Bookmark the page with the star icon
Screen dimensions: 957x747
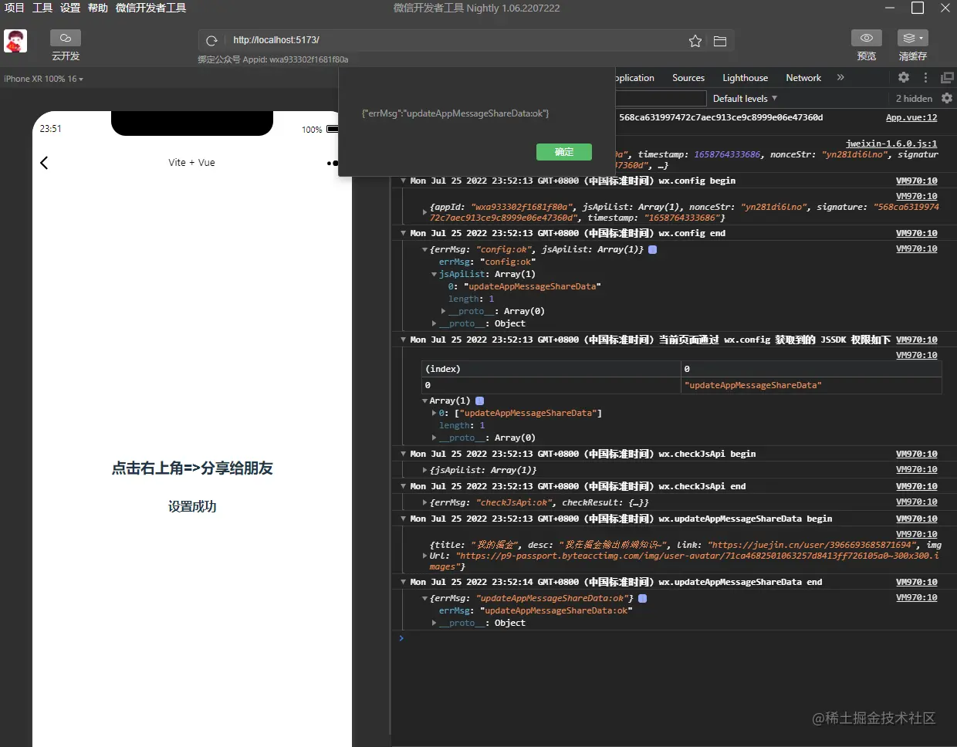point(695,41)
